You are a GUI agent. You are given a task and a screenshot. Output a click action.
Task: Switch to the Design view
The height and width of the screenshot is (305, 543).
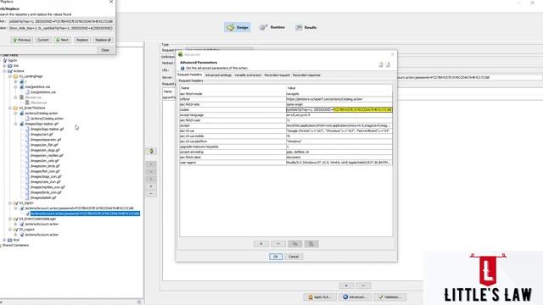(x=238, y=27)
